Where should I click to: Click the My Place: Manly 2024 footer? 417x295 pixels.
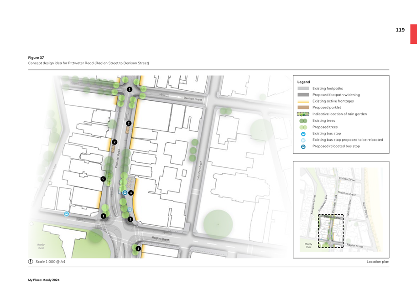(x=44, y=280)
